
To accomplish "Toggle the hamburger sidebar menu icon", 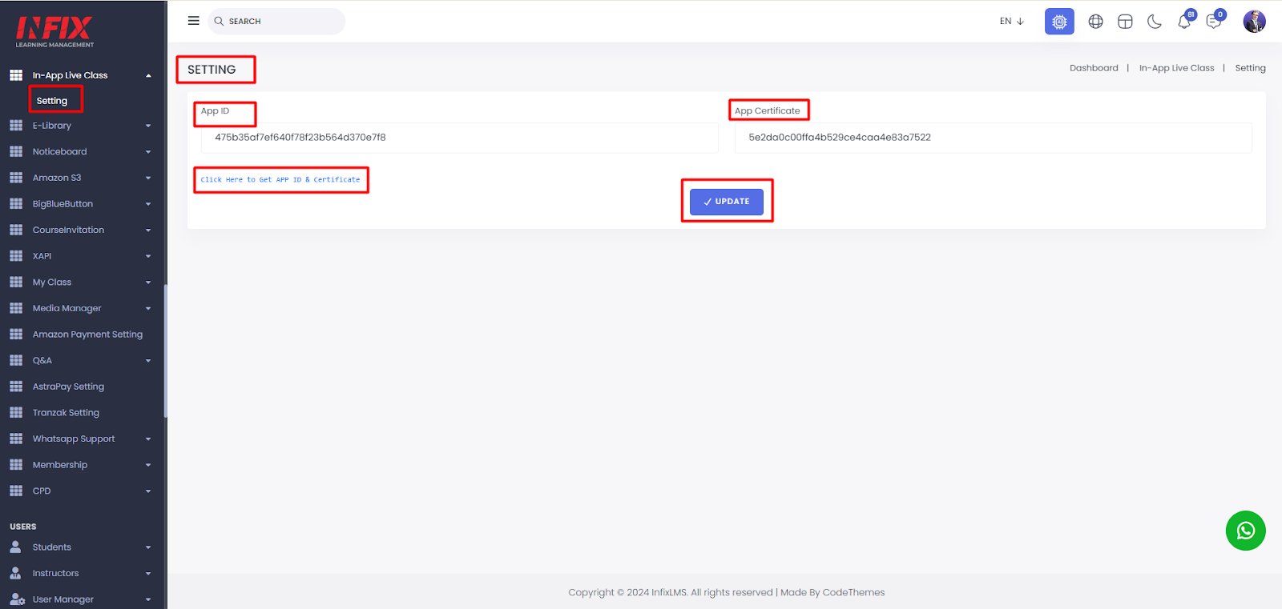I will click(193, 21).
